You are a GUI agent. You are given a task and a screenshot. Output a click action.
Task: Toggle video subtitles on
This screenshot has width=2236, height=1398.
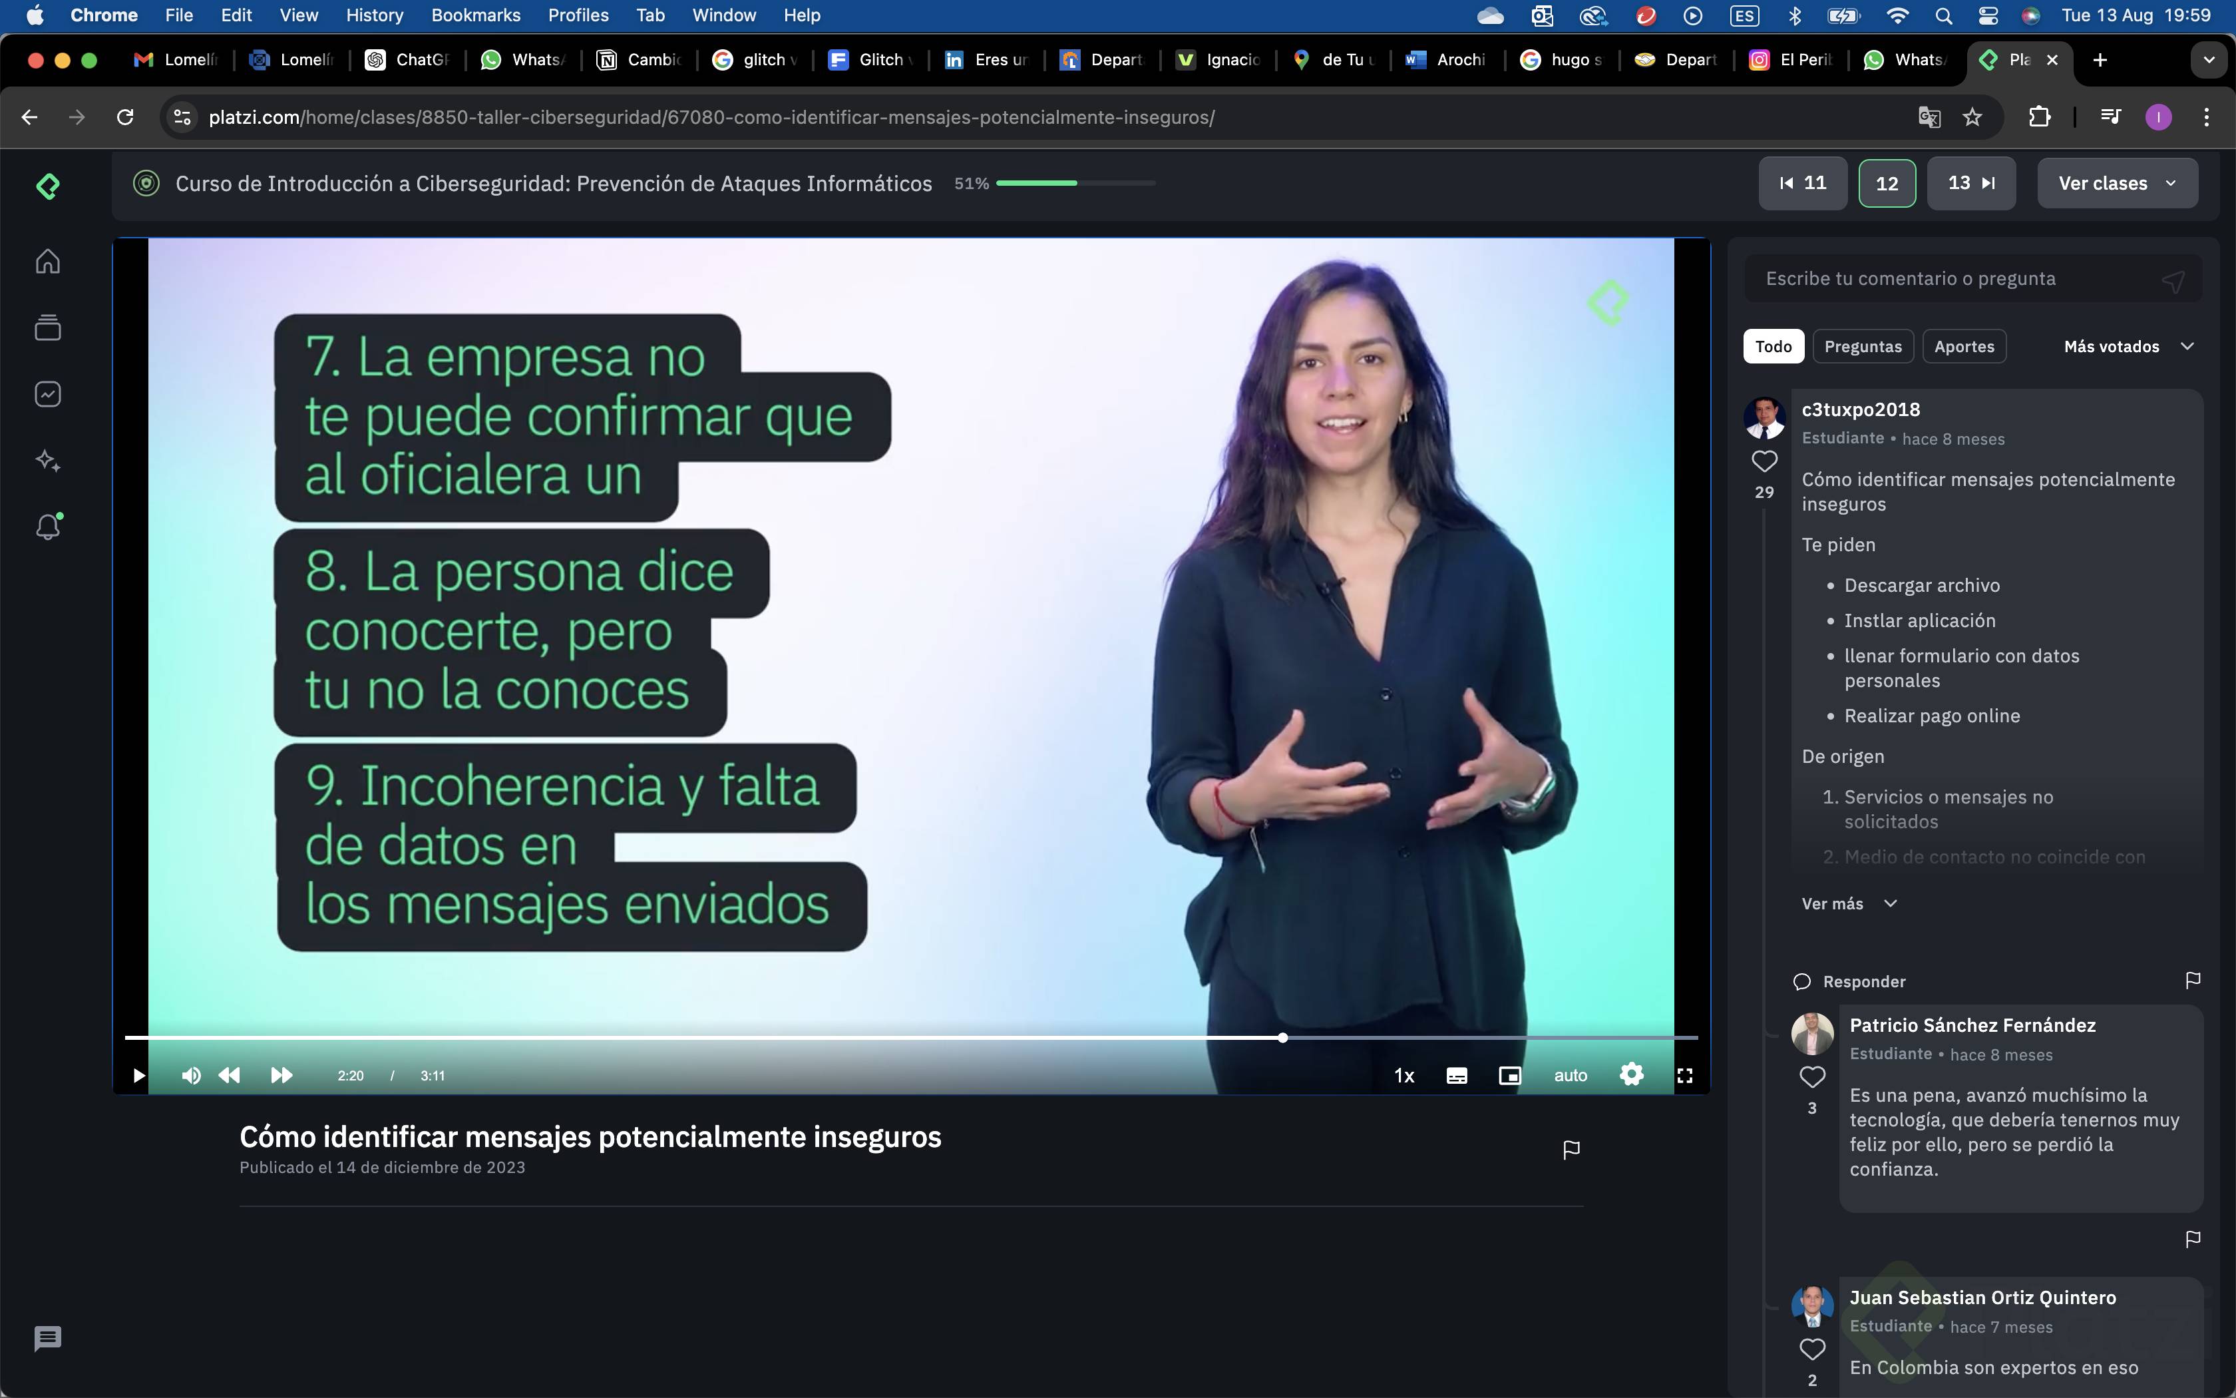[x=1456, y=1075]
